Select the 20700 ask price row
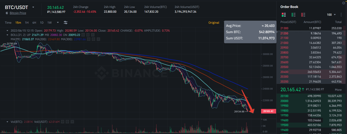The image size is (347, 134). point(312,57)
